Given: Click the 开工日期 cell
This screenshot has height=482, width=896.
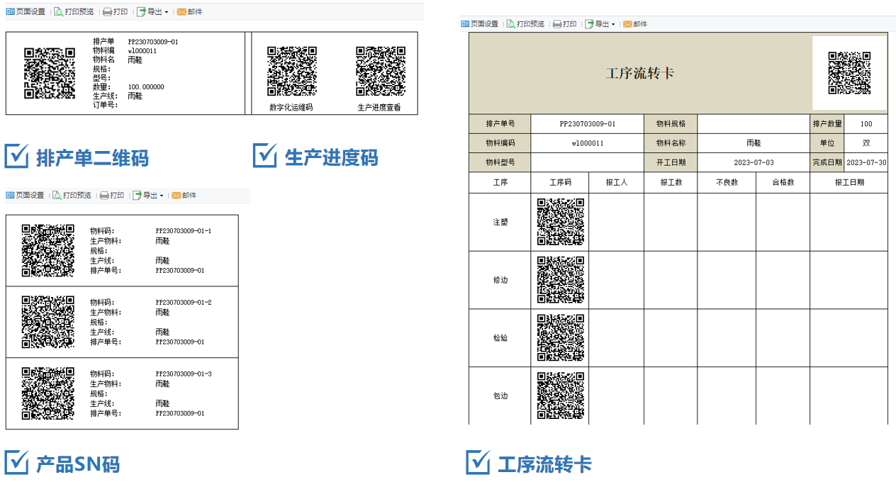Looking at the screenshot, I should click(x=671, y=162).
